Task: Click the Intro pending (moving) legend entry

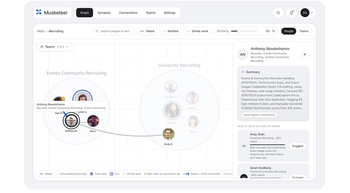Action: (71, 174)
